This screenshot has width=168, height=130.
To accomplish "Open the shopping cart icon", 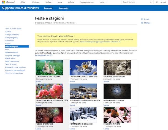I will 157,2.
